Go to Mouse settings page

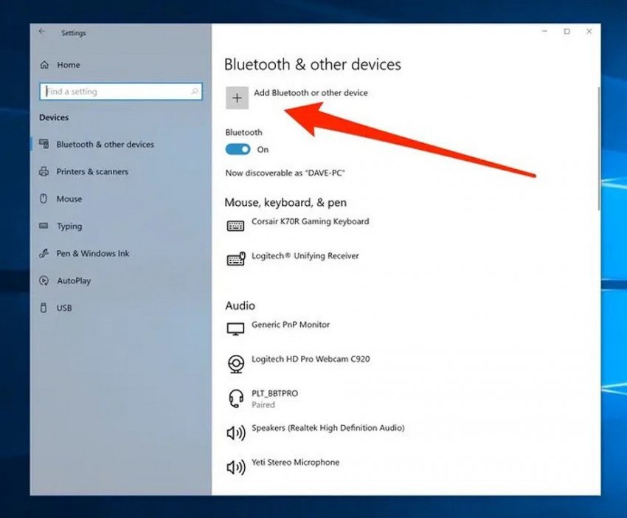coord(69,199)
